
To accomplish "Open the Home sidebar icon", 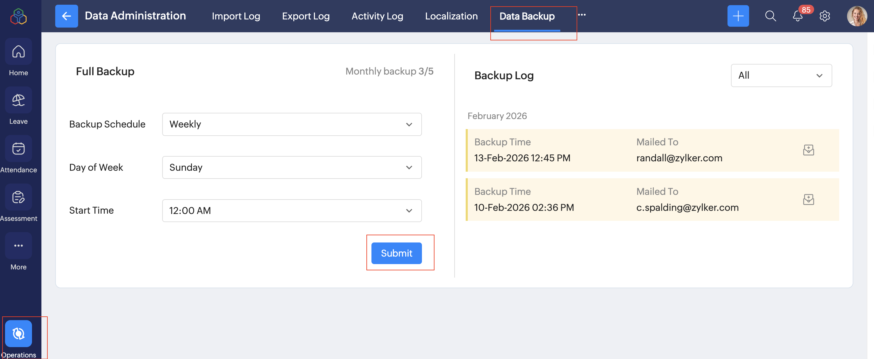I will 18,52.
